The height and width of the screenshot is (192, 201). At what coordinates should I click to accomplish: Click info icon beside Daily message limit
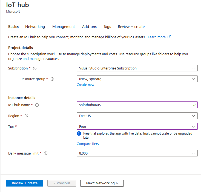click(46, 153)
